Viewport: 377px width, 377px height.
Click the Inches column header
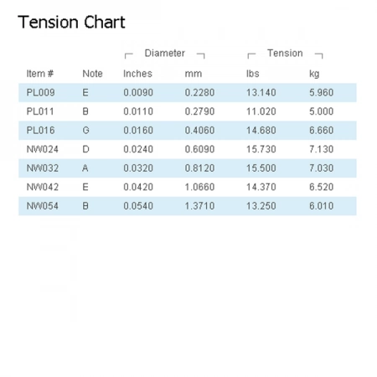[x=137, y=74]
